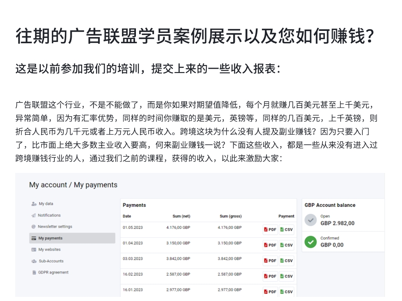The image size is (402, 301).
Task: Select Newsletter settings in the sidebar
Action: 55,227
